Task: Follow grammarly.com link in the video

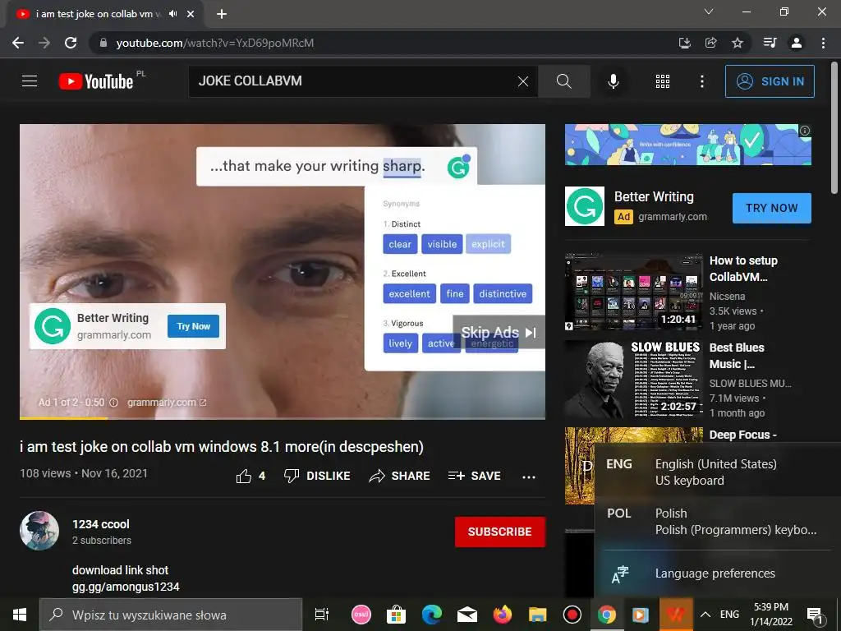Action: point(166,403)
